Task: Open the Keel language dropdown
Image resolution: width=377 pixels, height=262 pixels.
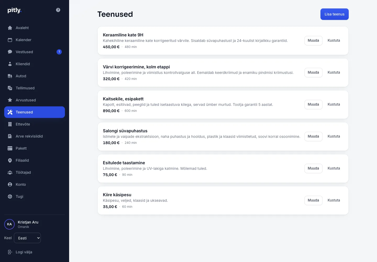Action: [x=27, y=238]
